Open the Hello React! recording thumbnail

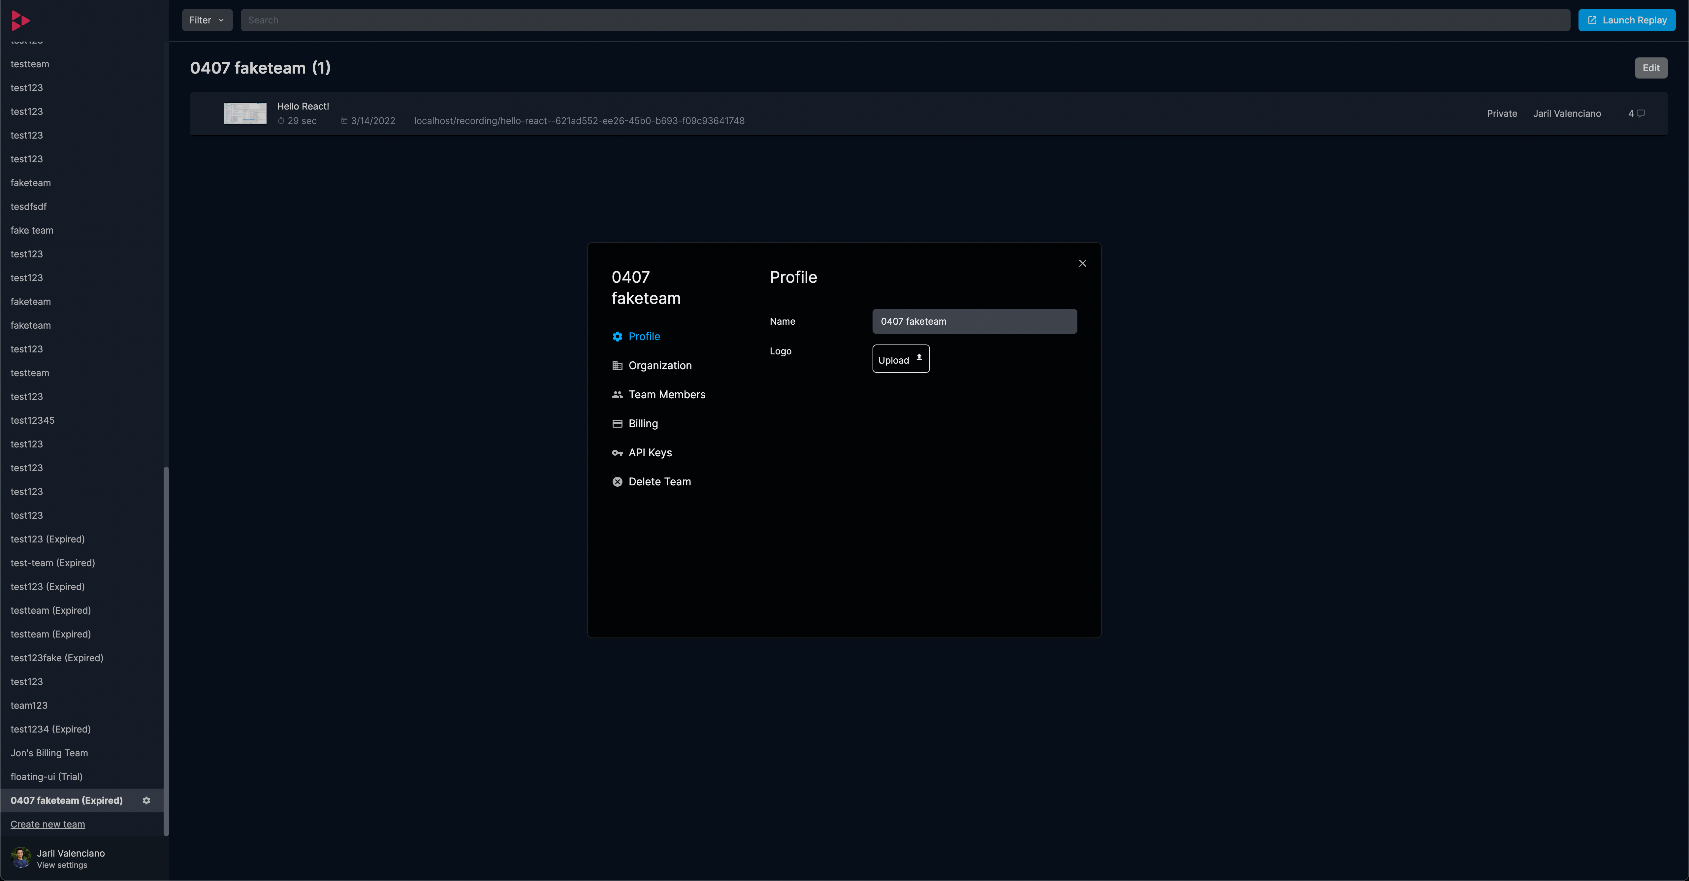(x=245, y=114)
